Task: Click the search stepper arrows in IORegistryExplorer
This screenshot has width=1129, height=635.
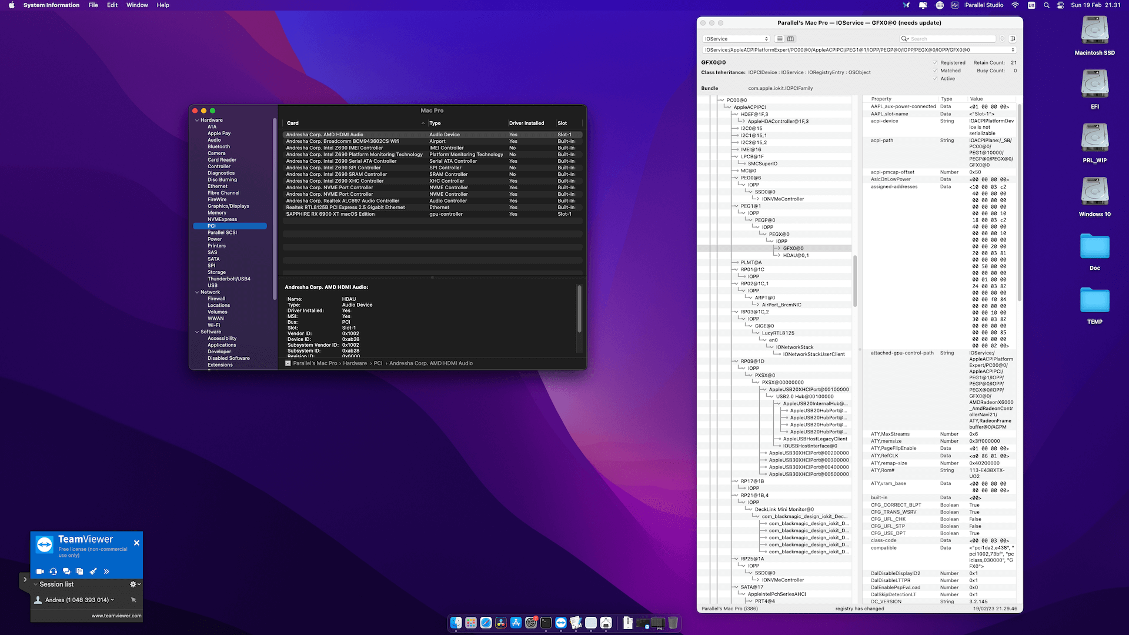Action: coord(1002,39)
